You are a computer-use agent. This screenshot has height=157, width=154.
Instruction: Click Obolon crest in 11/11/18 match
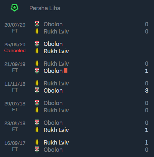point(37,90)
